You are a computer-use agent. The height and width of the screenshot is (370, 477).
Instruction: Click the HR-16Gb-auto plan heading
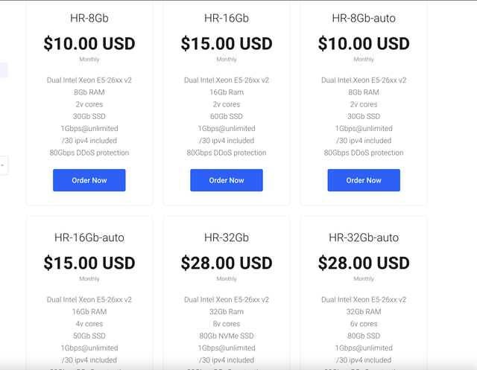click(x=89, y=237)
